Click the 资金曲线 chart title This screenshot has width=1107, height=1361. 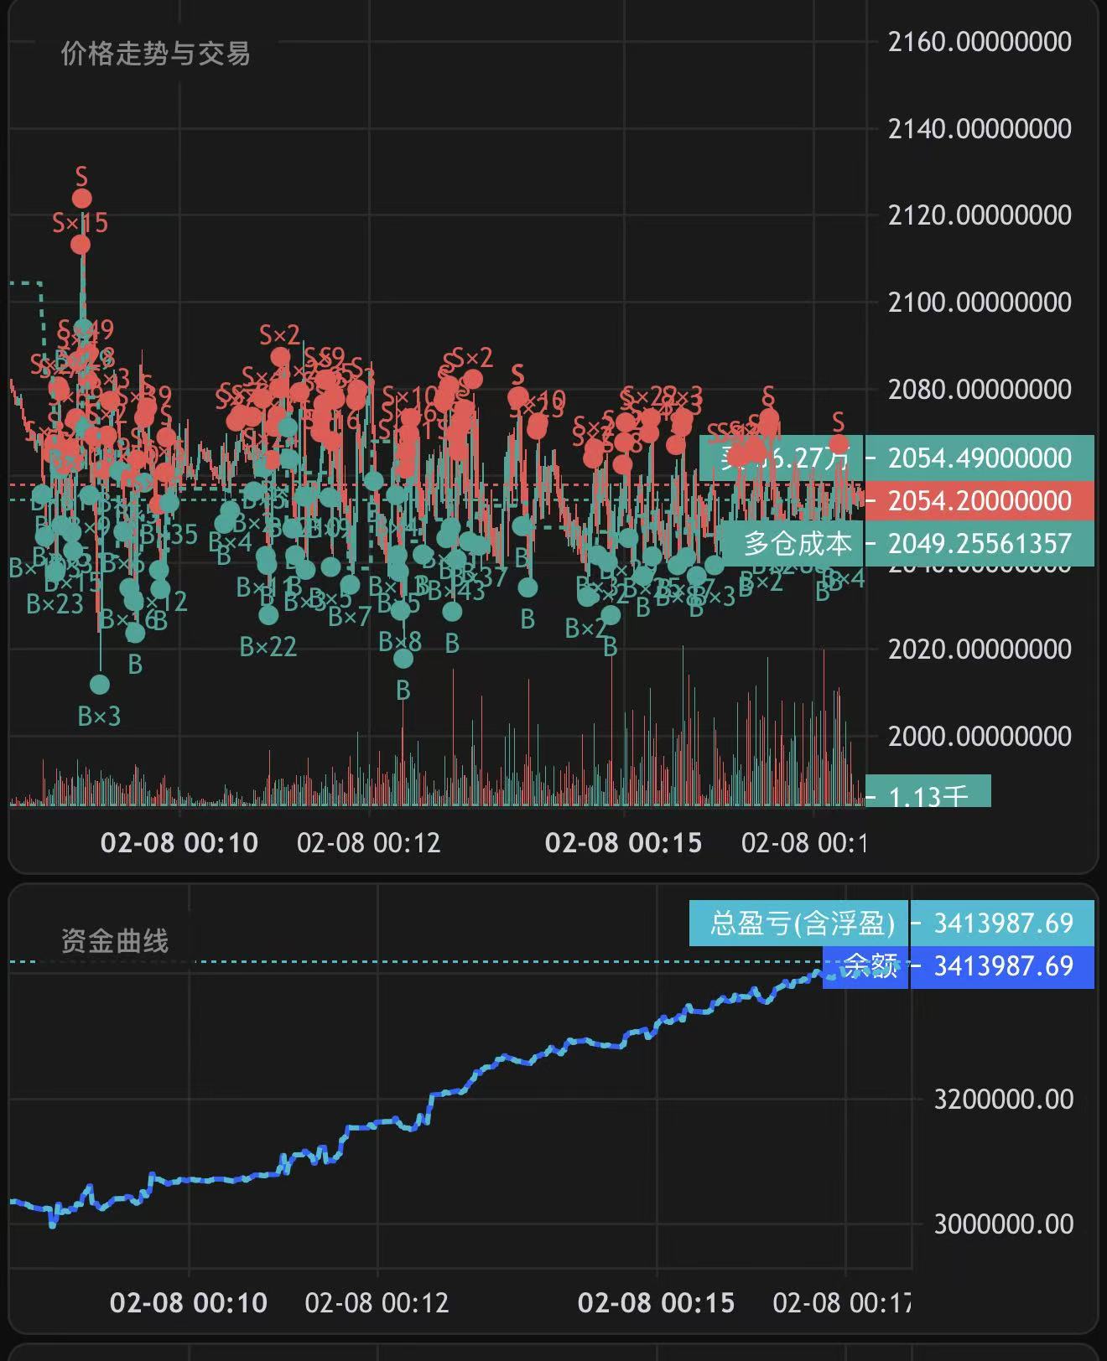click(115, 941)
